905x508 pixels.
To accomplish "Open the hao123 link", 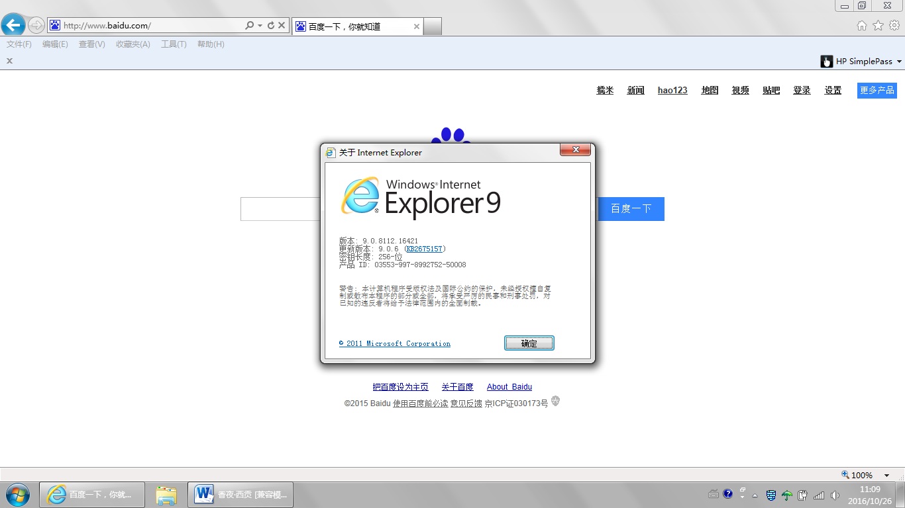I will pyautogui.click(x=672, y=91).
